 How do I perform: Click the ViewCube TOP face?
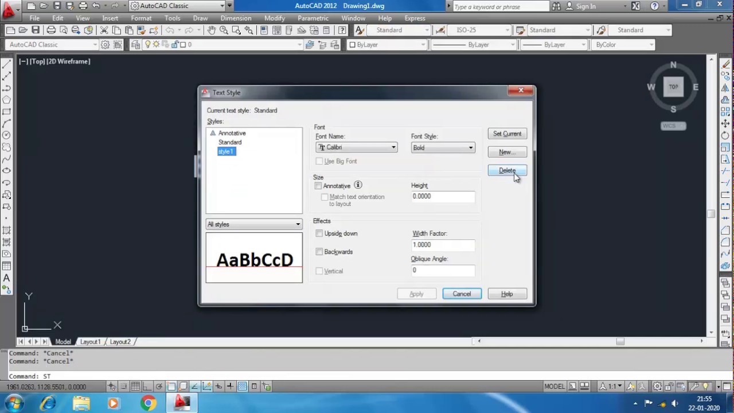point(673,87)
